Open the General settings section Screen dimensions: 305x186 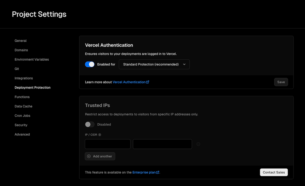pos(20,41)
